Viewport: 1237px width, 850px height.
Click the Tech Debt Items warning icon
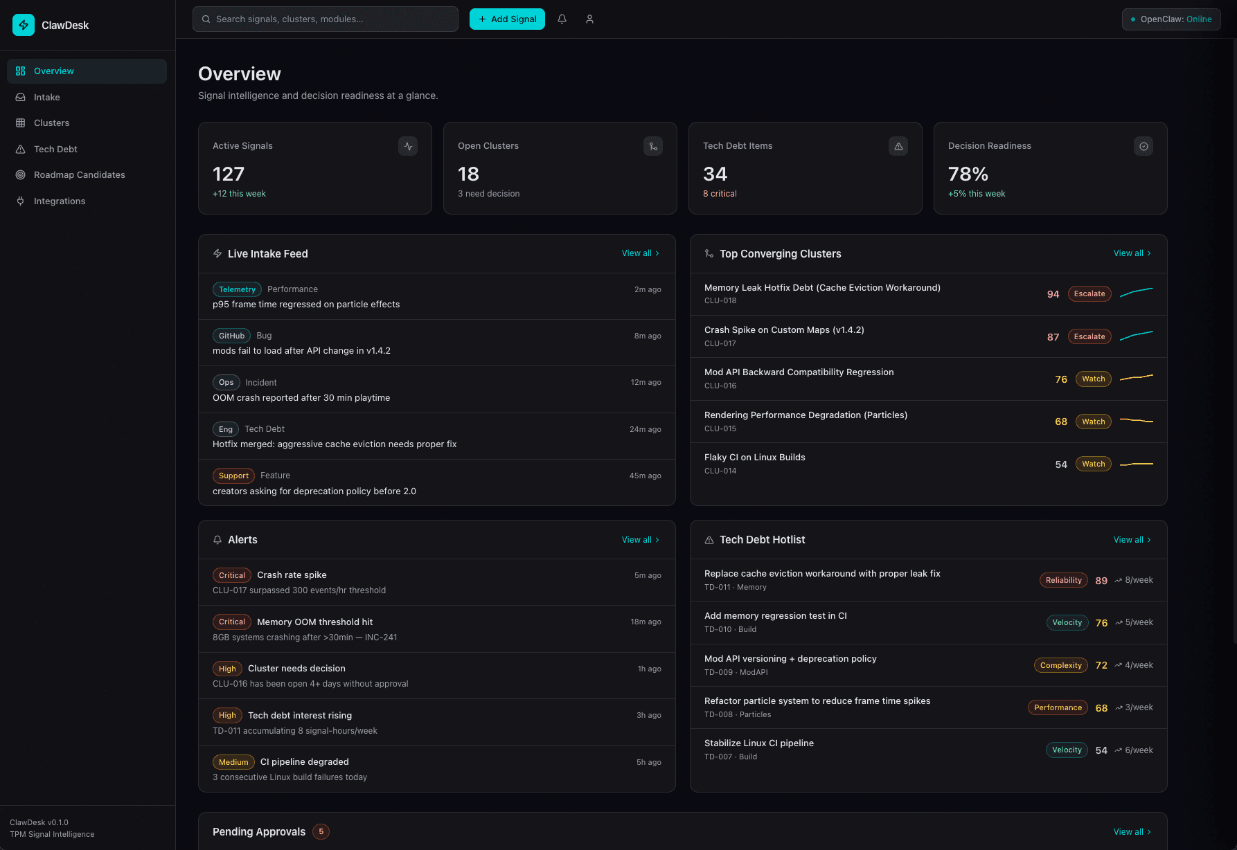[898, 146]
